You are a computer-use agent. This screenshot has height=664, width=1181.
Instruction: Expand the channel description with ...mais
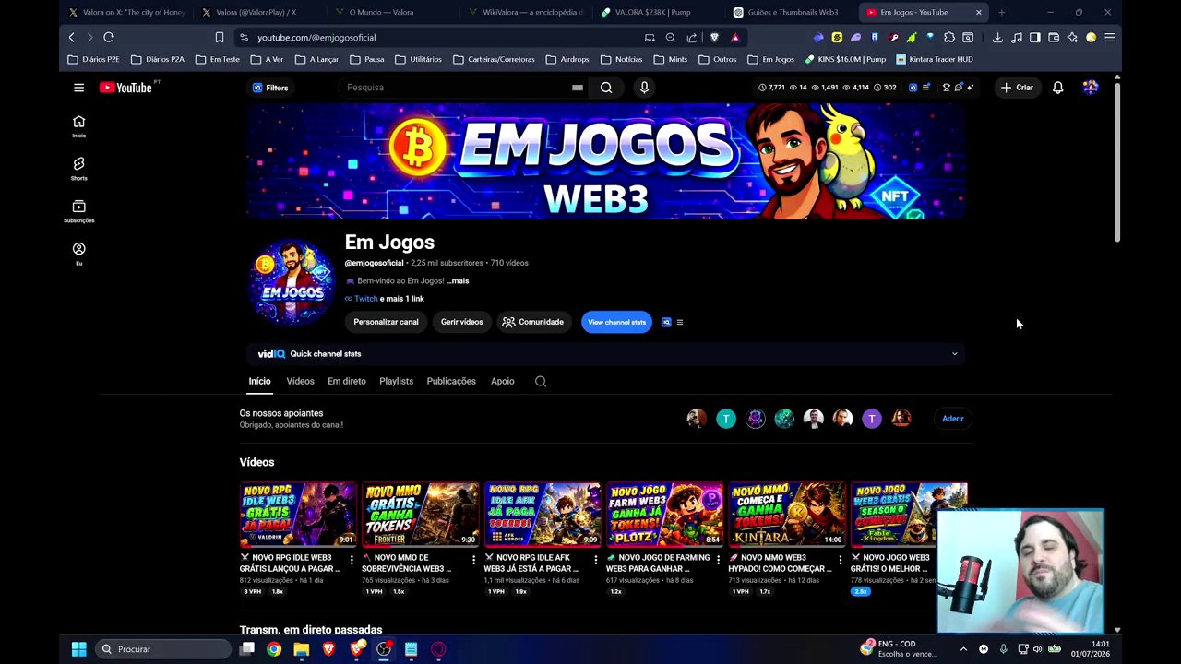tap(458, 280)
